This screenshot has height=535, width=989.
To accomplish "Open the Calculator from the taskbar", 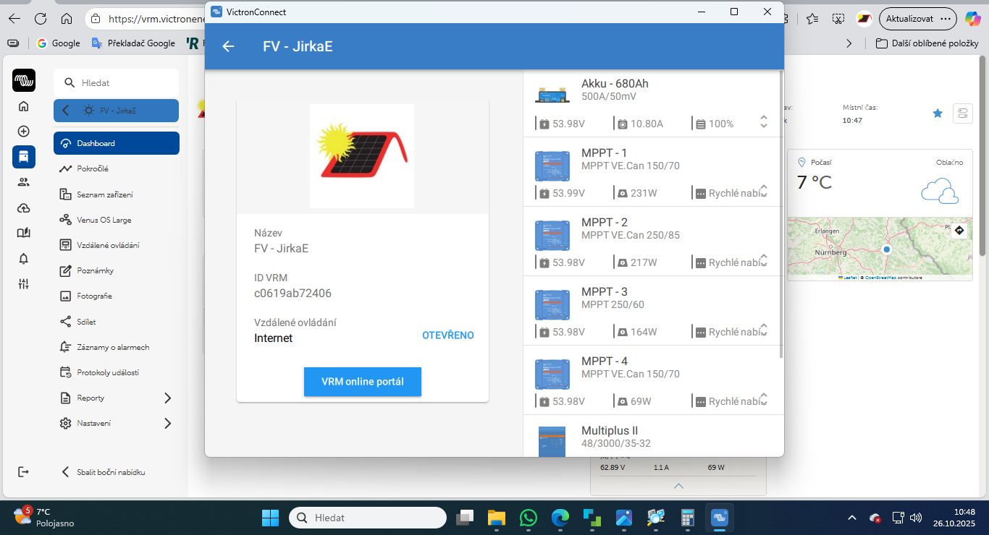I will coord(688,518).
